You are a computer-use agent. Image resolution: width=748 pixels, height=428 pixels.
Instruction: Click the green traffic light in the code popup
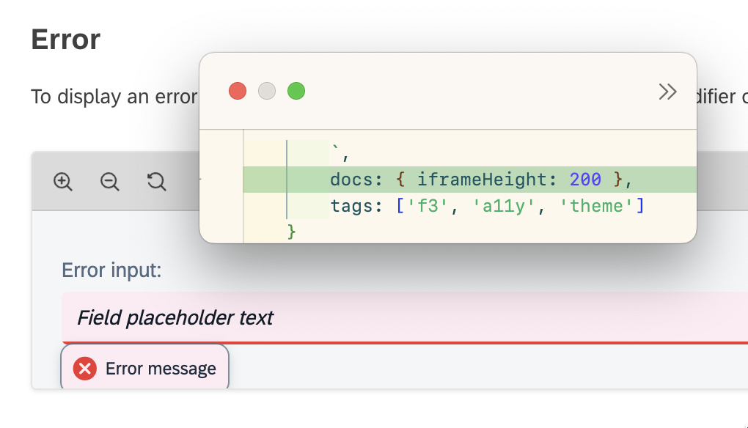click(x=296, y=91)
